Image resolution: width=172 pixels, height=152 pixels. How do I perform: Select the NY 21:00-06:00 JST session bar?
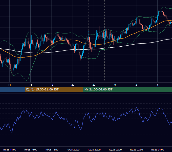tap(127, 89)
